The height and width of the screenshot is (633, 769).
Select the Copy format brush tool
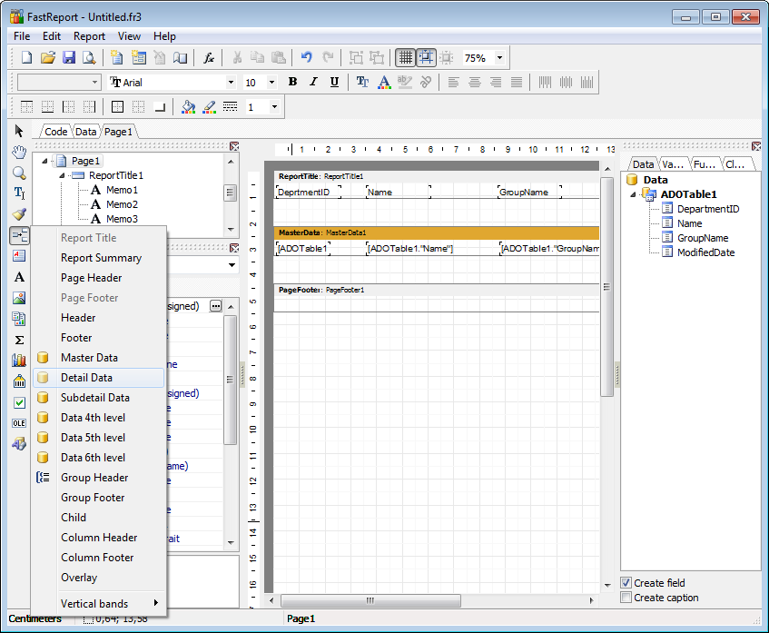(19, 214)
